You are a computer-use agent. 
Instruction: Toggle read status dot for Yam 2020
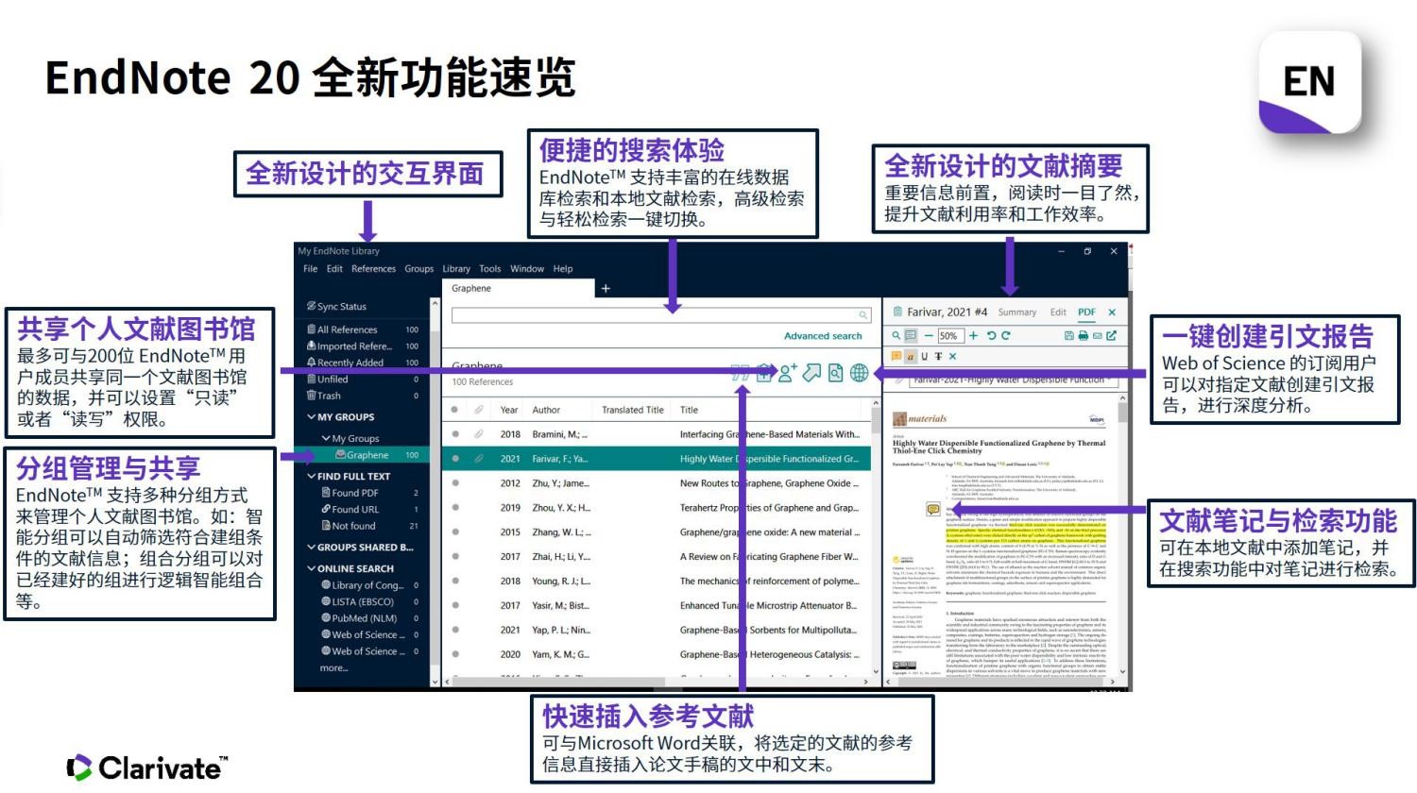click(x=454, y=654)
